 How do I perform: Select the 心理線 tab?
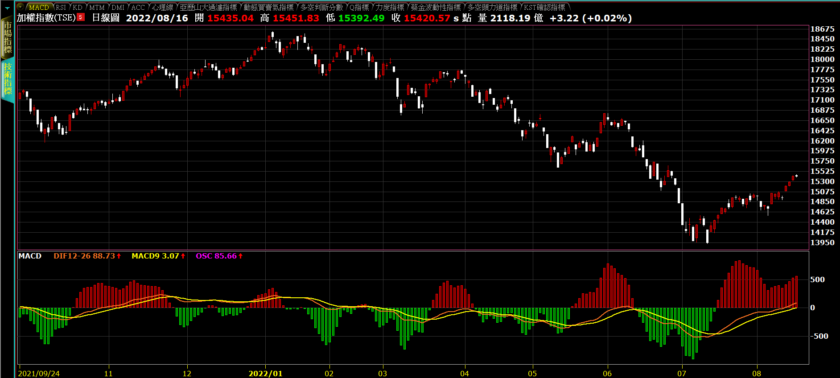point(162,8)
